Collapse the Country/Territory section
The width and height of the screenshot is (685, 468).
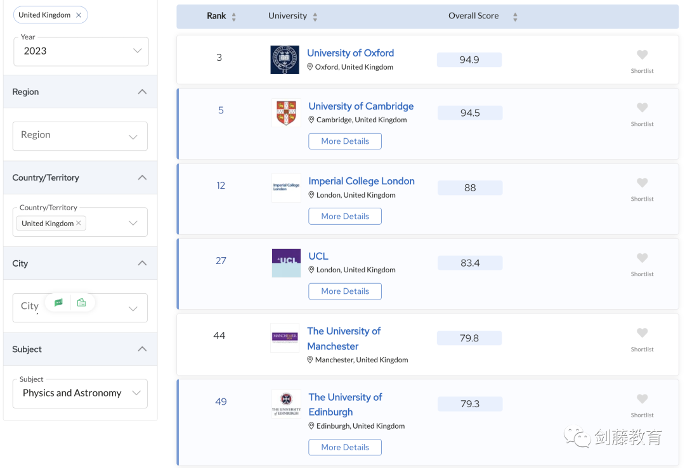[x=142, y=177]
